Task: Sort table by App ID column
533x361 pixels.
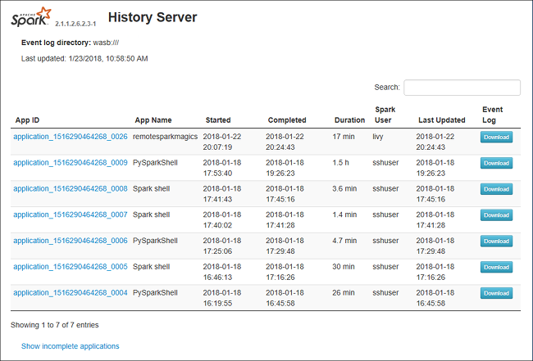Action: (27, 120)
